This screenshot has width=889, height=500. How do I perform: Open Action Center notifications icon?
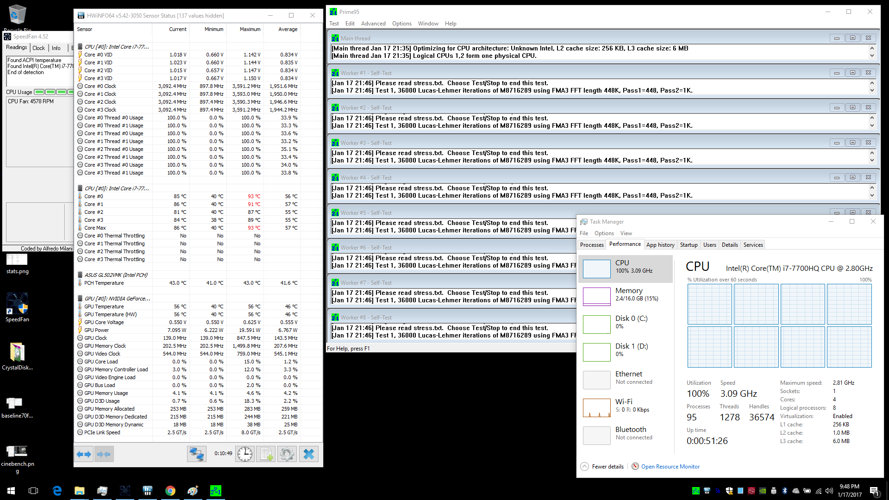(x=874, y=491)
